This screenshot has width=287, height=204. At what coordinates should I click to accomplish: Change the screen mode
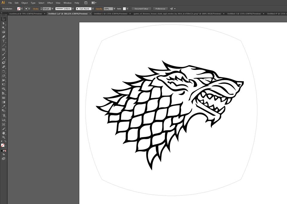[x=4, y=159]
